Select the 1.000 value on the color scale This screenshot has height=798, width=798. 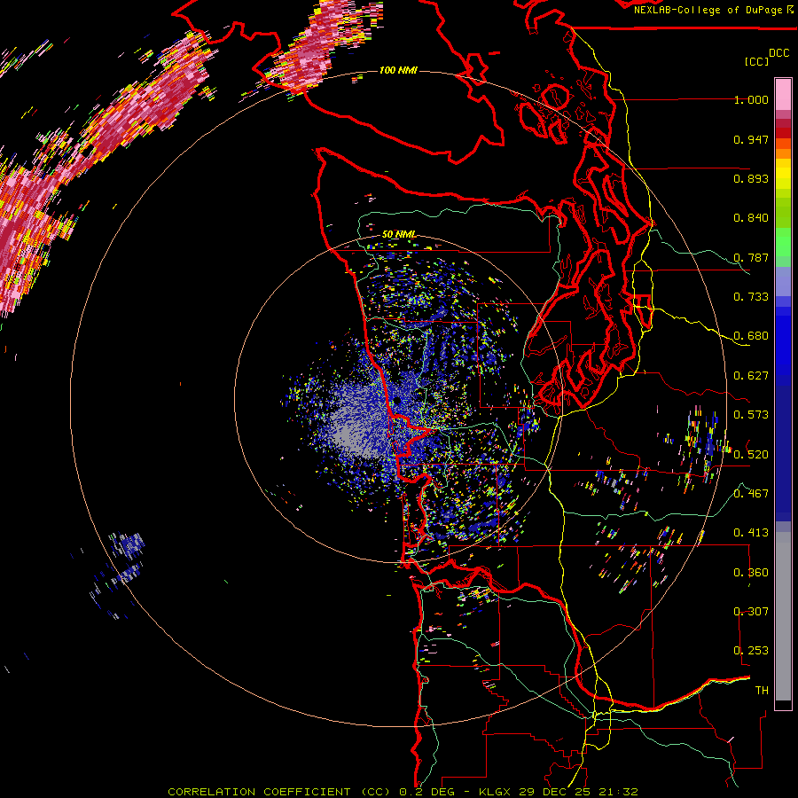(x=751, y=99)
